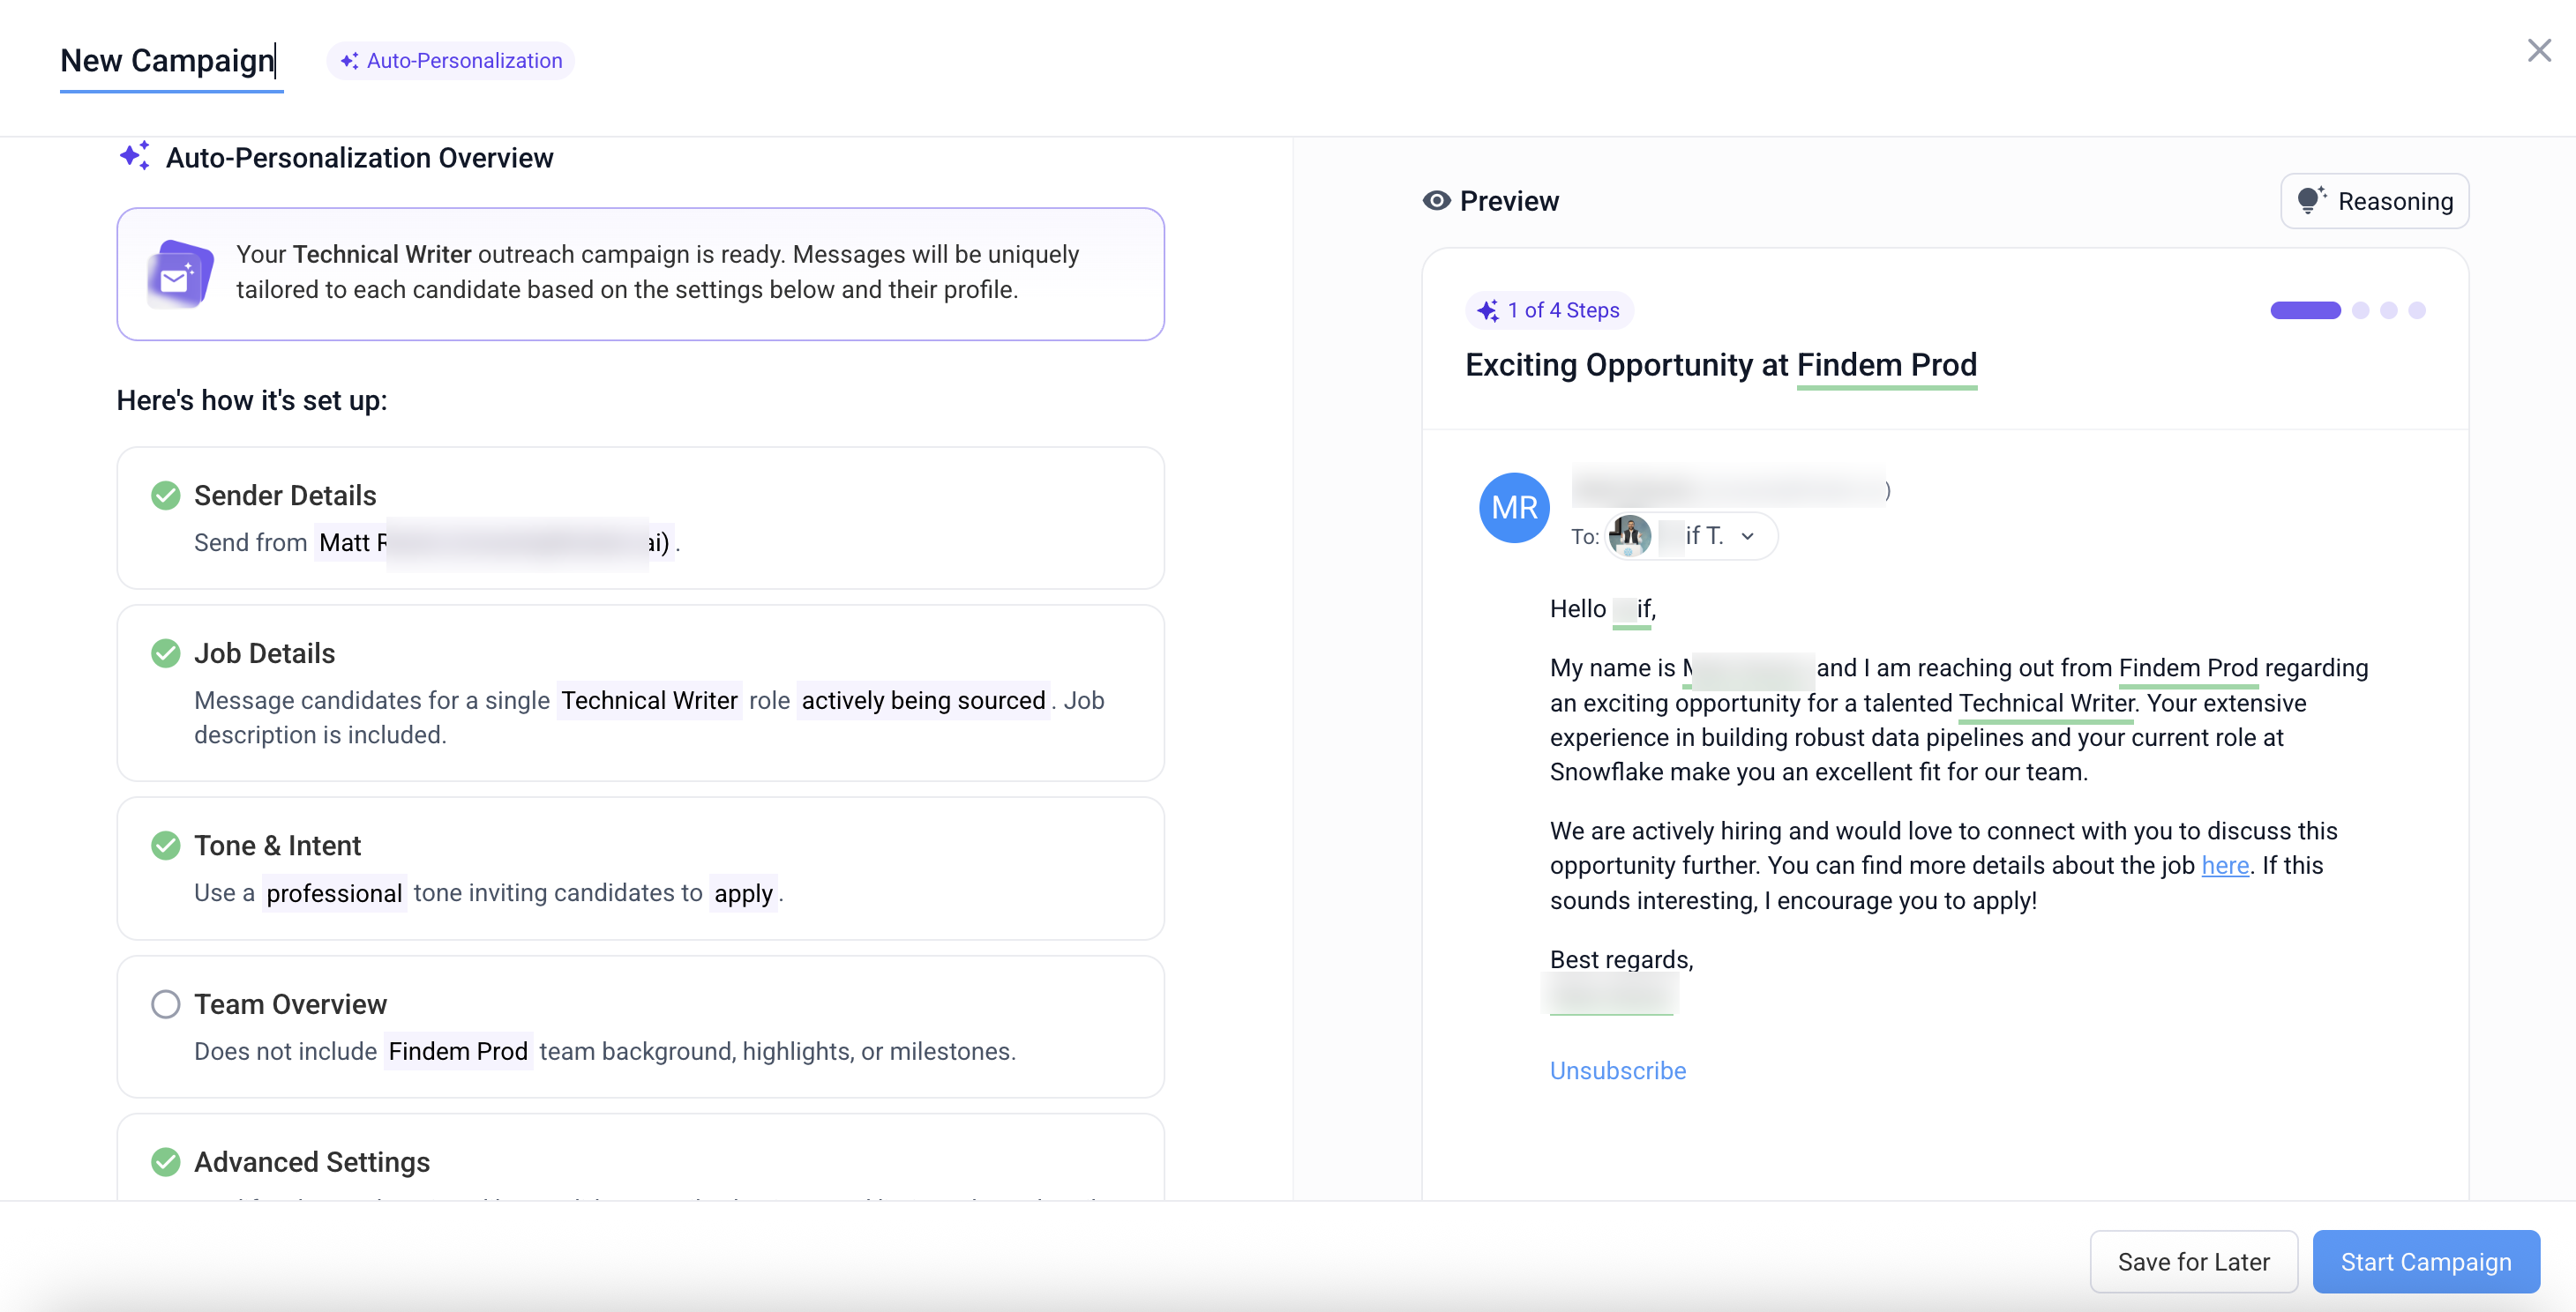This screenshot has width=2576, height=1312.
Task: Click Save for Later
Action: pos(2194,1262)
